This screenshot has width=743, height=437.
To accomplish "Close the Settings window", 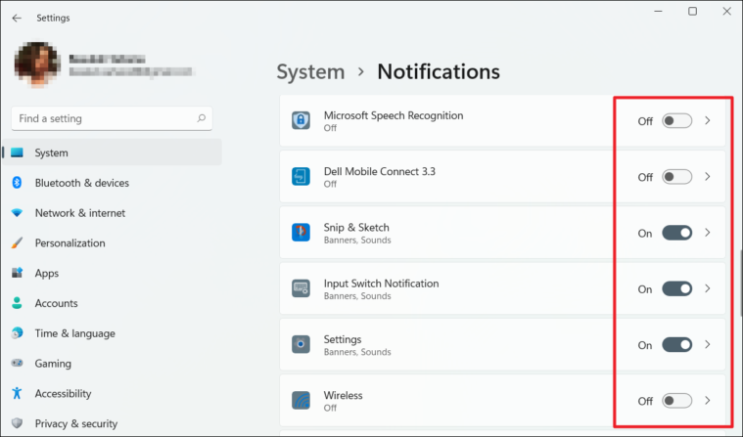I will tap(726, 11).
